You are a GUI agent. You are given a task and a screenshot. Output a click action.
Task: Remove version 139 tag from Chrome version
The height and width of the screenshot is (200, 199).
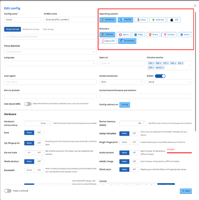pos(153,63)
